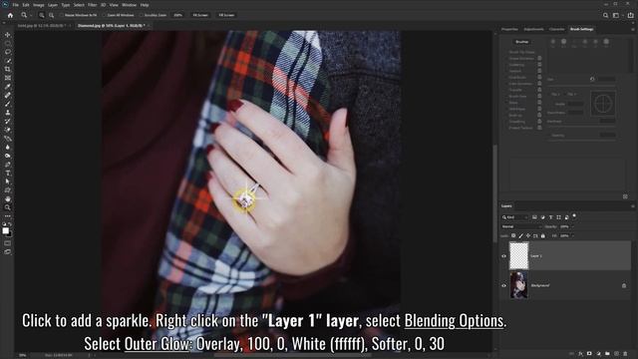638x359 pixels.
Task: Toggle Scrubby Zoom checkbox
Action: pos(142,15)
